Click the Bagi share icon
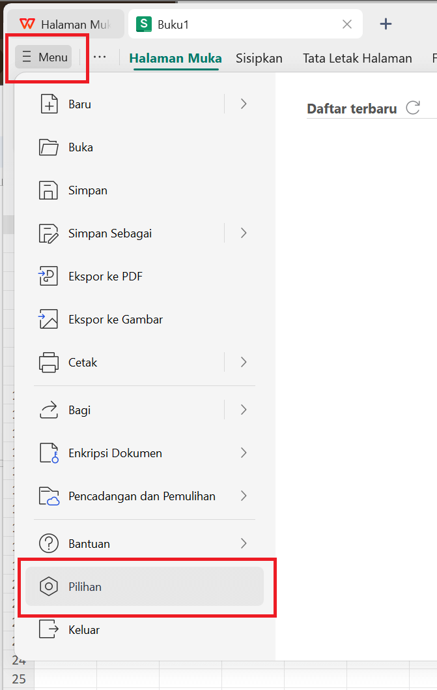The height and width of the screenshot is (690, 437). click(48, 410)
